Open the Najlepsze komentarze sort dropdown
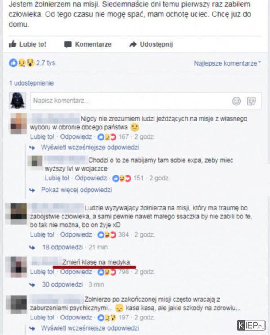This screenshot has width=270, height=335. [x=228, y=63]
